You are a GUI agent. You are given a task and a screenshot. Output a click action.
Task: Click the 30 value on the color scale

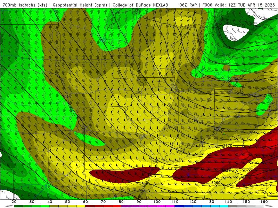pyautogui.click(x=32, y=202)
